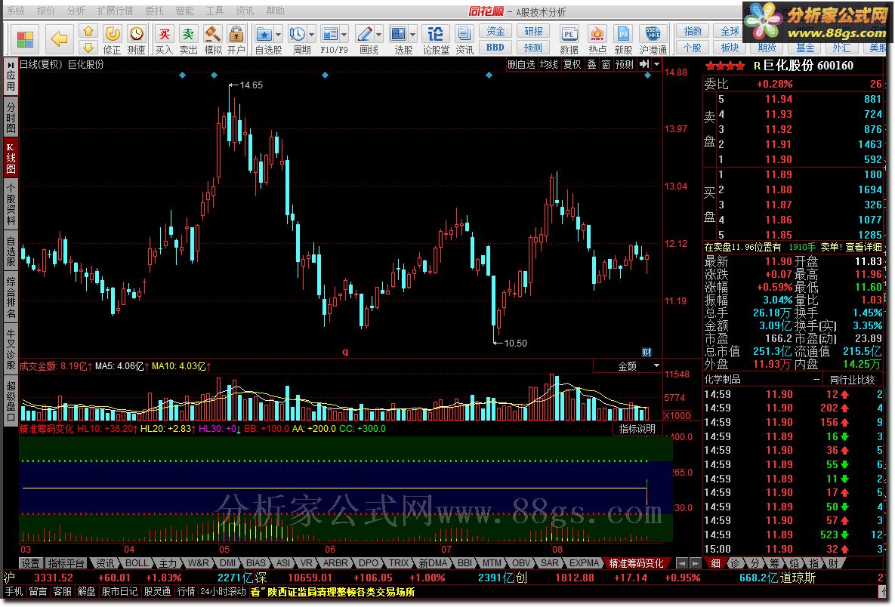Click 删自选 remove from watchlist

tap(521, 64)
